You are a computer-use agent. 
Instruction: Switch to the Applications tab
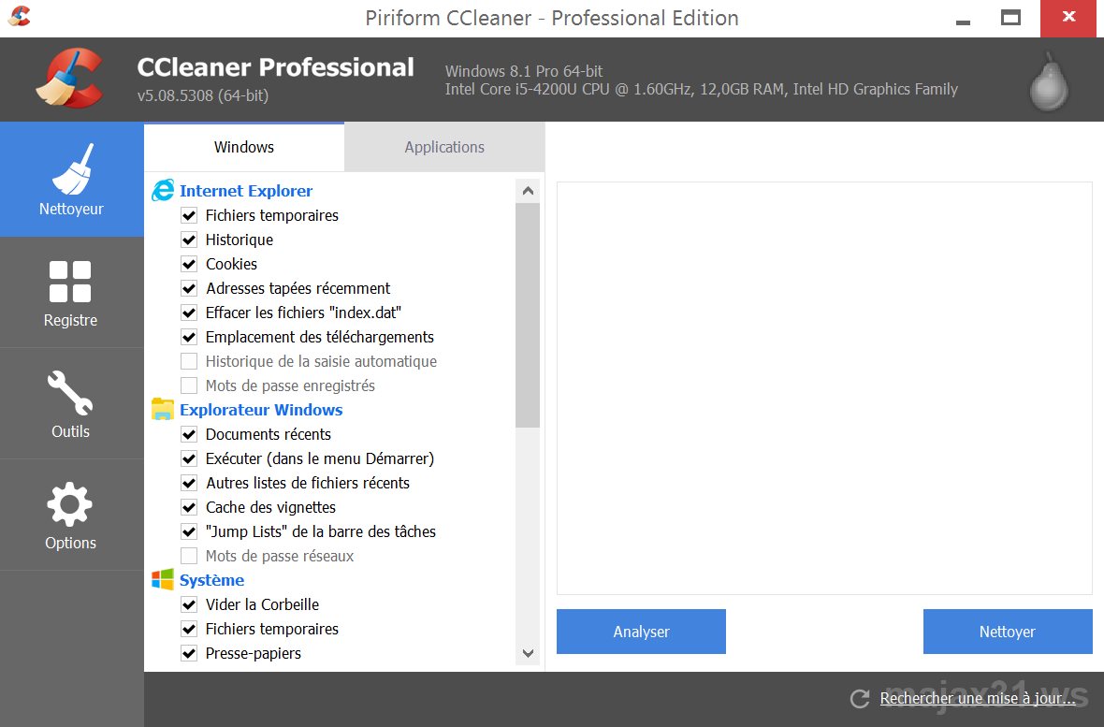click(444, 147)
